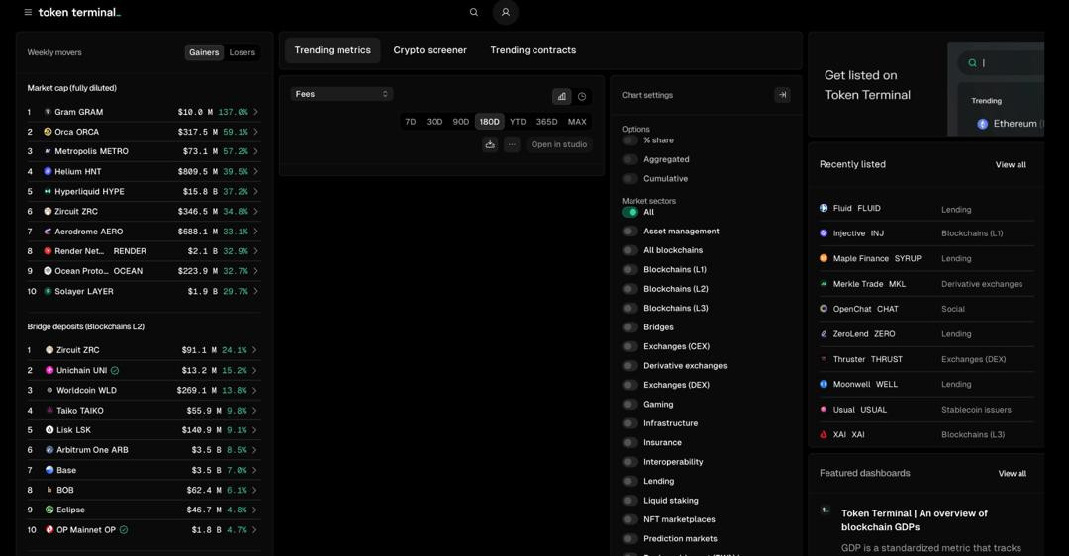Open the Fees metric dropdown
The image size is (1069, 556).
tap(341, 94)
